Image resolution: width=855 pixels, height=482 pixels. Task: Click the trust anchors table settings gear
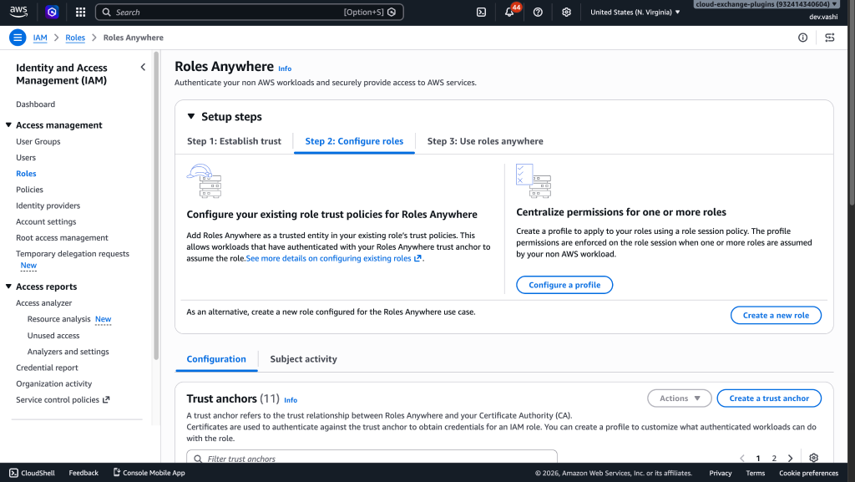tap(813, 458)
